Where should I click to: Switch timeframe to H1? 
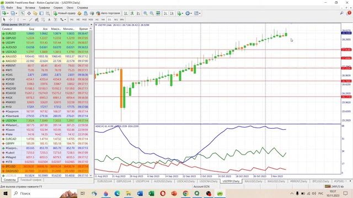(97, 20)
